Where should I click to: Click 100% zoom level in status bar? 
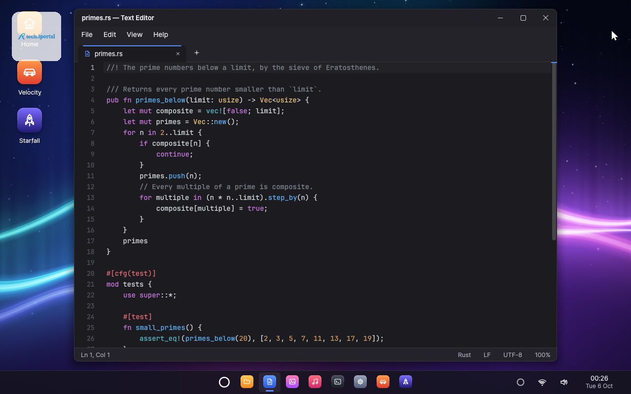point(543,355)
